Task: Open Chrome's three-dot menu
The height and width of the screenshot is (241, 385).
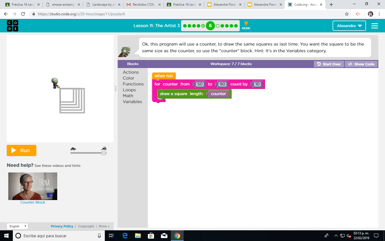Action: pyautogui.click(x=379, y=14)
